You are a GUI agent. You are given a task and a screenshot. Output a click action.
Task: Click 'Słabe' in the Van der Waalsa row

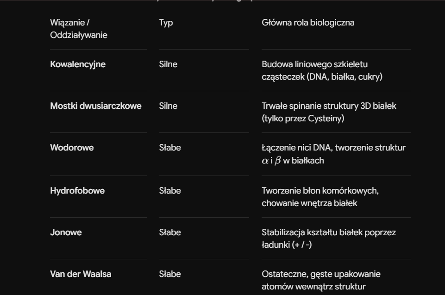click(170, 274)
